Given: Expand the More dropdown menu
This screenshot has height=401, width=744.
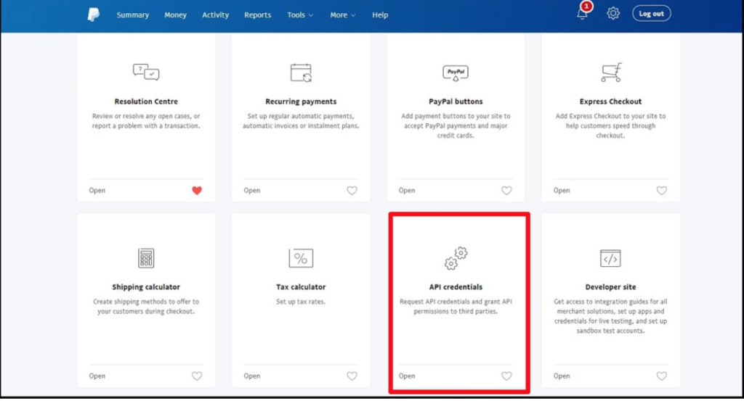Looking at the screenshot, I should (x=343, y=15).
